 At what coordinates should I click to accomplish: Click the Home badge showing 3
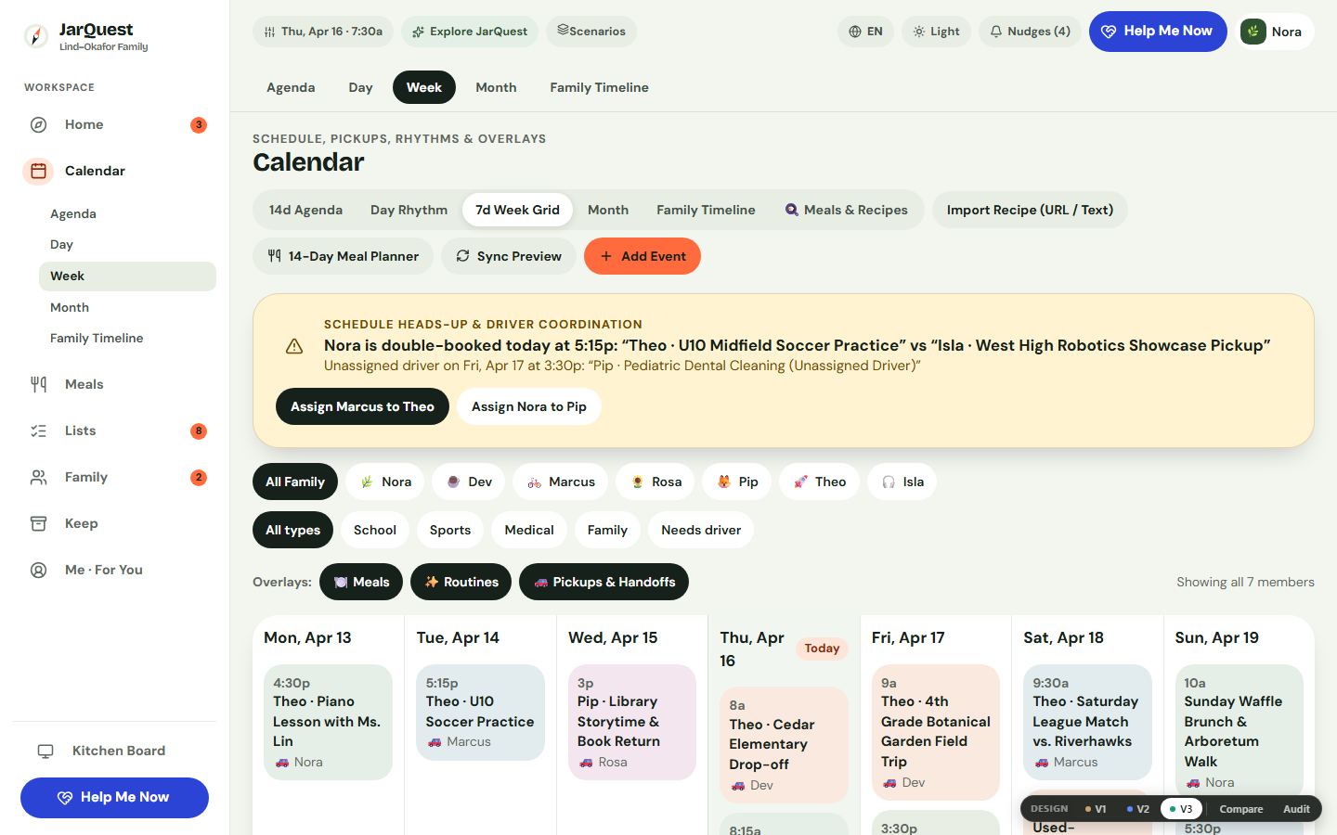tap(199, 124)
